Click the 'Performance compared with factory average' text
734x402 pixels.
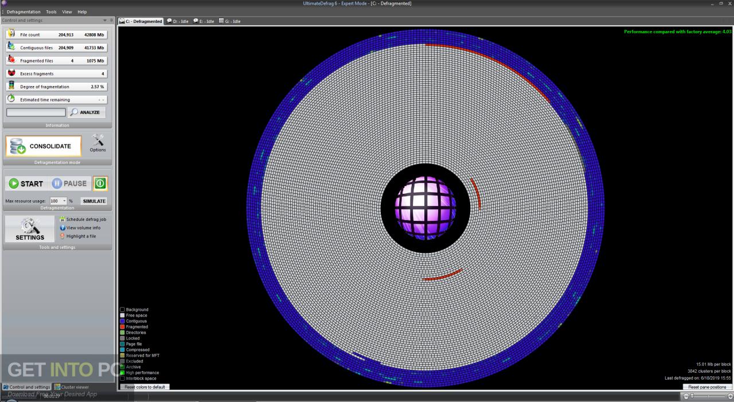click(678, 32)
